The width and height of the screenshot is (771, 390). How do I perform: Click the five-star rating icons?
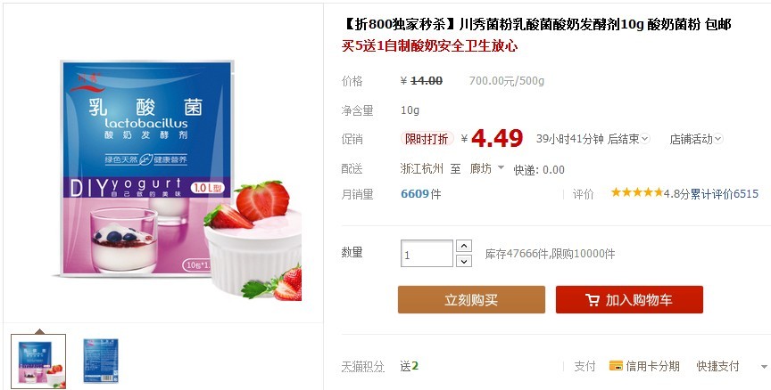tap(637, 192)
